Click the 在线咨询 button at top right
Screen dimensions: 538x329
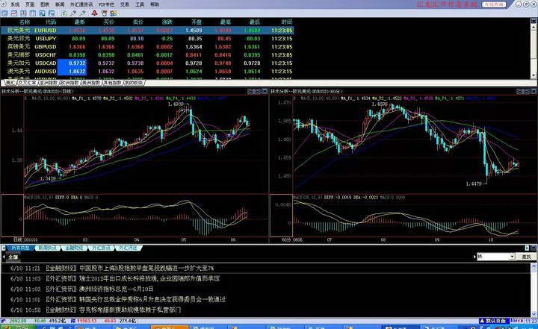click(x=494, y=4)
